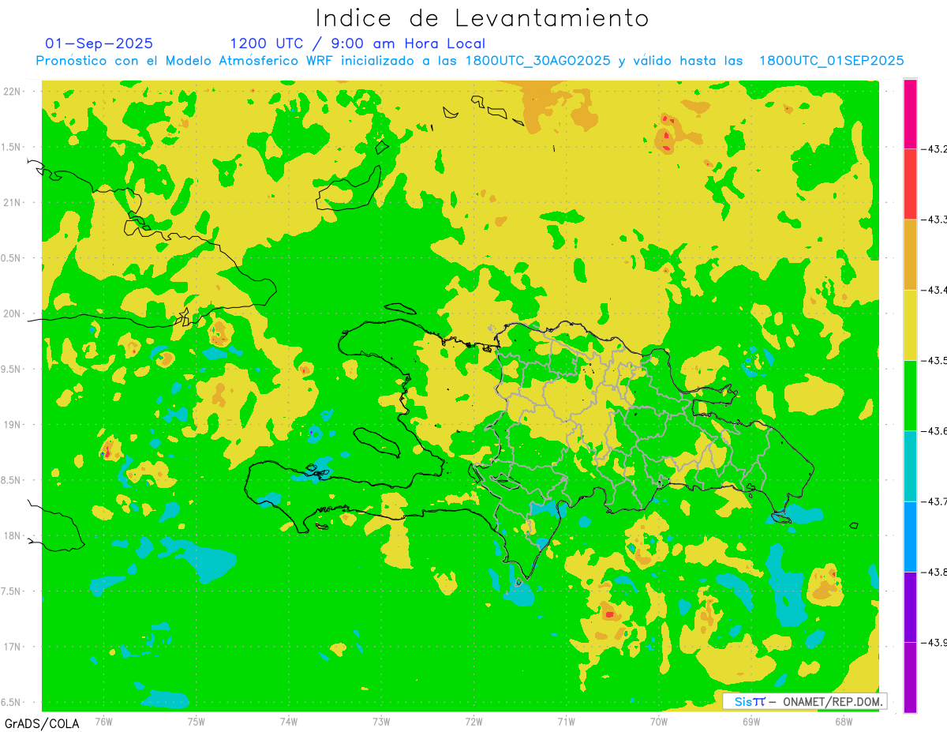
Task: Click the '72W' longitude label
Action: [473, 721]
